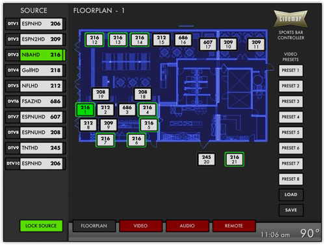Select TV 20 tile showing channel 245
The image size is (325, 245).
[x=206, y=159]
